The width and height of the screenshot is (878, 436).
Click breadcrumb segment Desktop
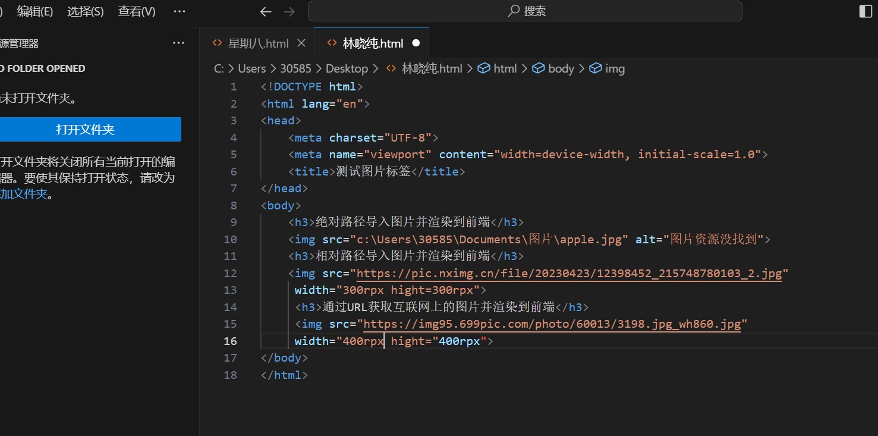(x=347, y=68)
